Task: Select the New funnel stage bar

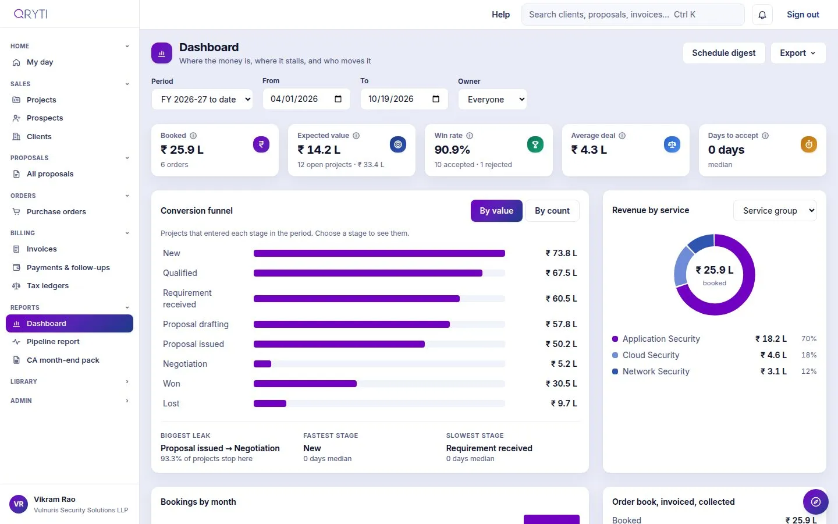Action: click(x=379, y=253)
